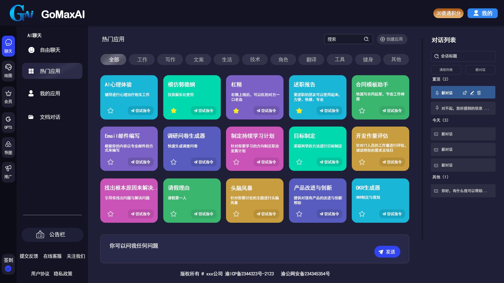Select the GPTS icon in left sidebar
The height and width of the screenshot is (283, 504).
[8, 122]
